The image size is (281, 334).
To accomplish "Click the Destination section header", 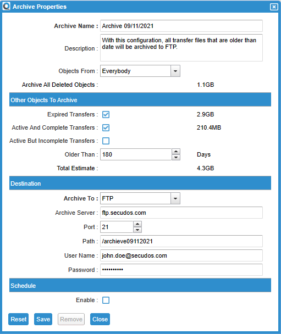I will point(140,183).
